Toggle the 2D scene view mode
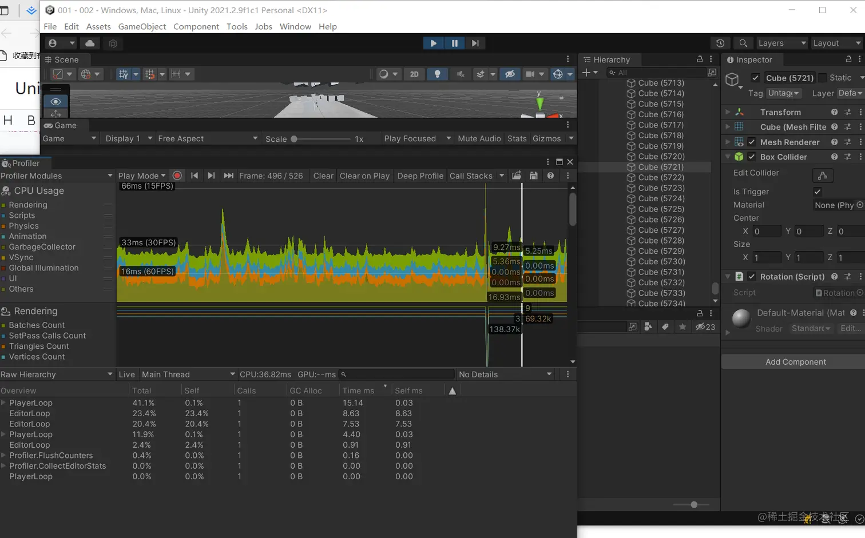Viewport: 865px width, 538px height. click(x=414, y=74)
